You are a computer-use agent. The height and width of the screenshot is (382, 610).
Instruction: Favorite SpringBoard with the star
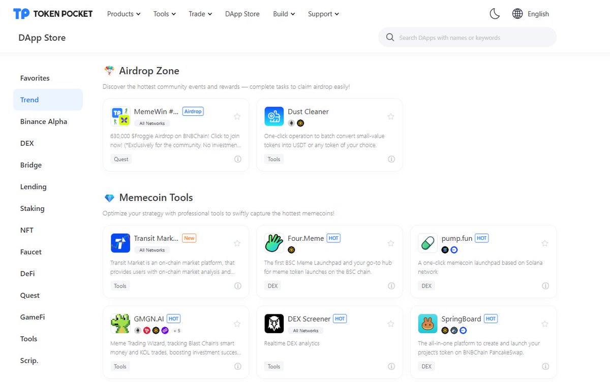click(x=545, y=324)
